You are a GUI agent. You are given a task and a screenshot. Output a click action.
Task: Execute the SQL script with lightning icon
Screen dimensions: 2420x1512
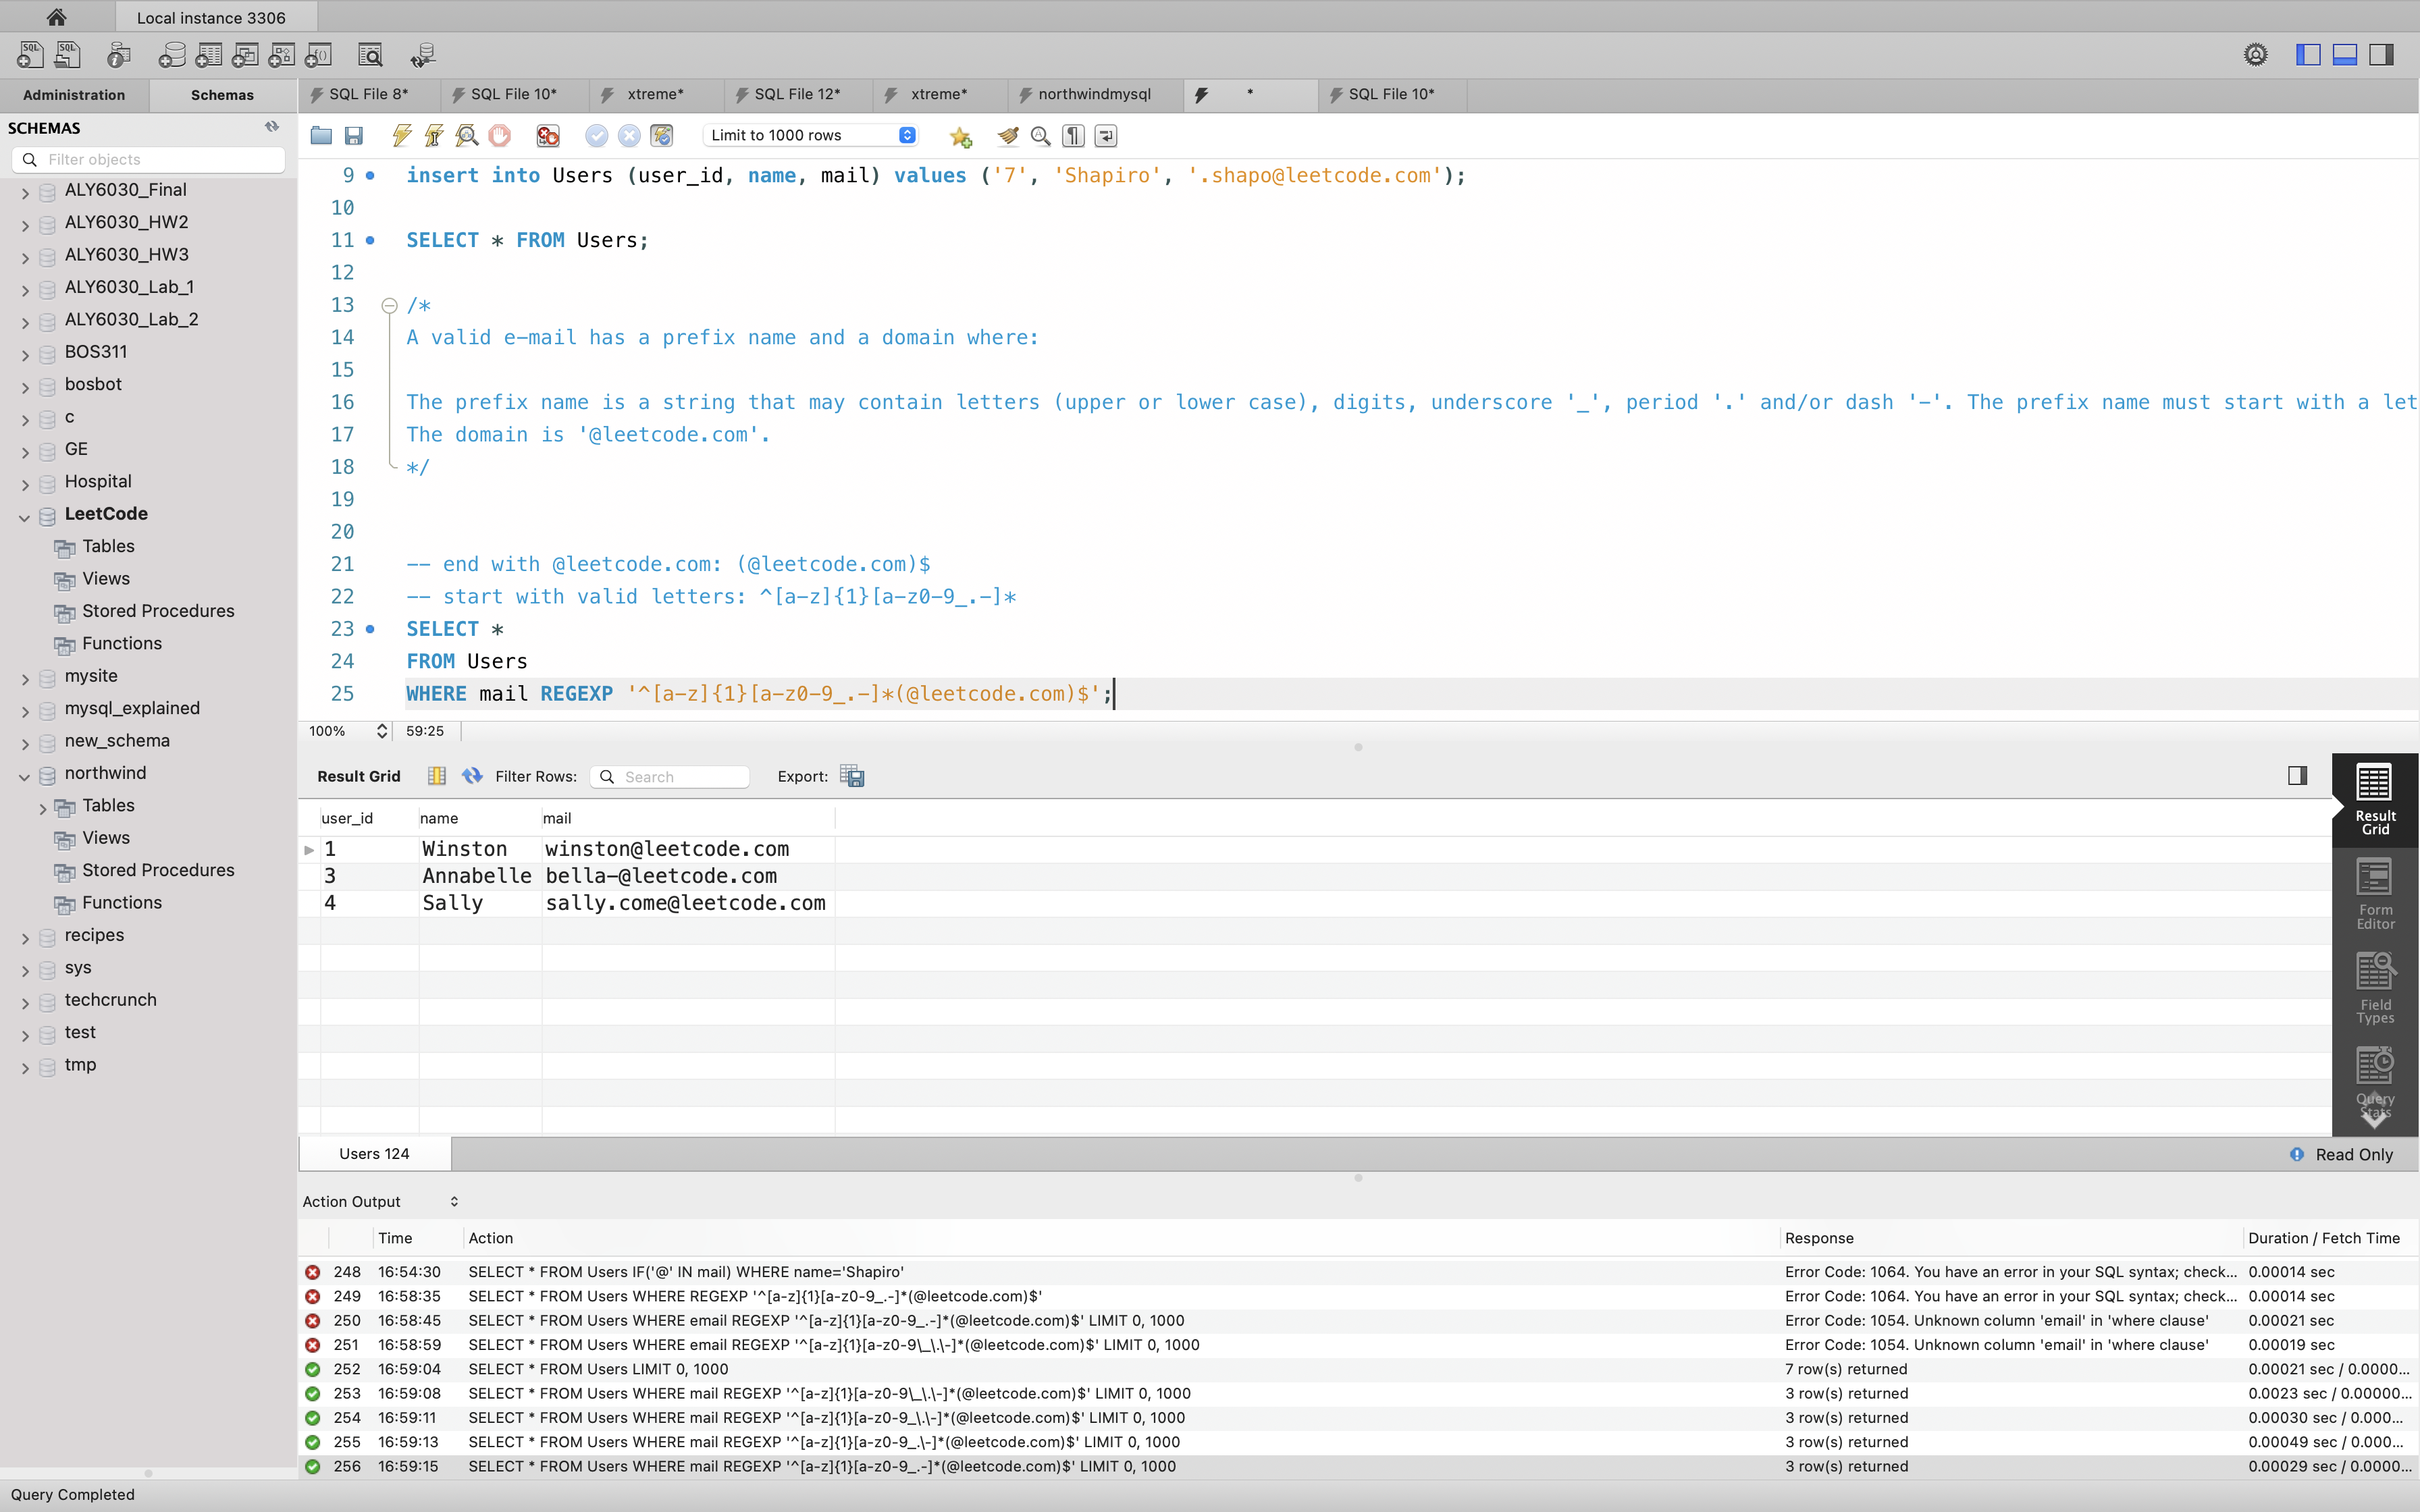pos(401,135)
